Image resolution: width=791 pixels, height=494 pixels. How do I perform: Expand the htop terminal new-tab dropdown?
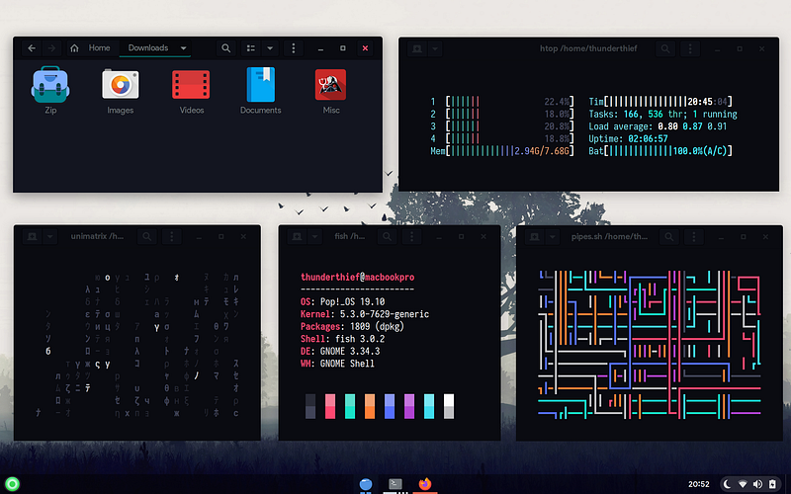click(435, 47)
